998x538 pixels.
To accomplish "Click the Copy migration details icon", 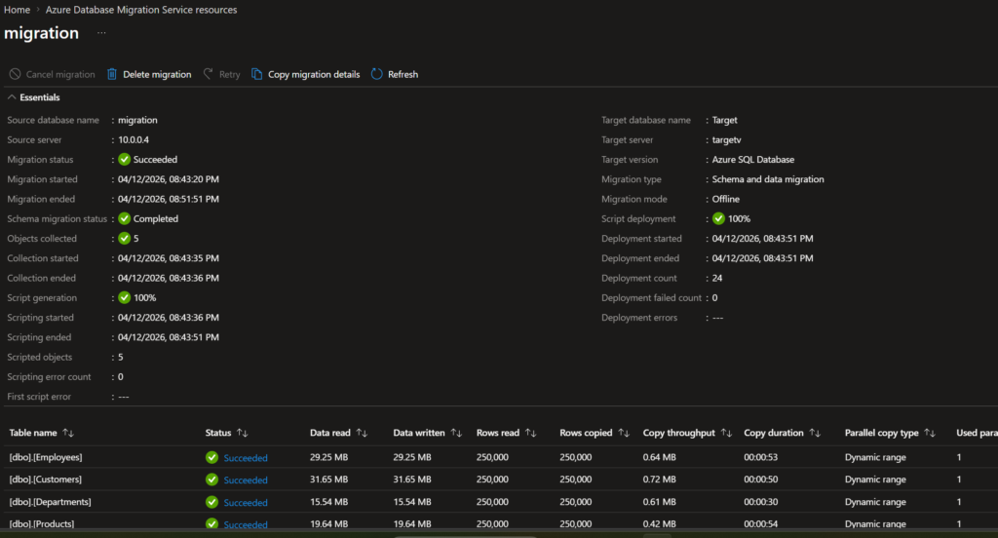I will pyautogui.click(x=257, y=74).
